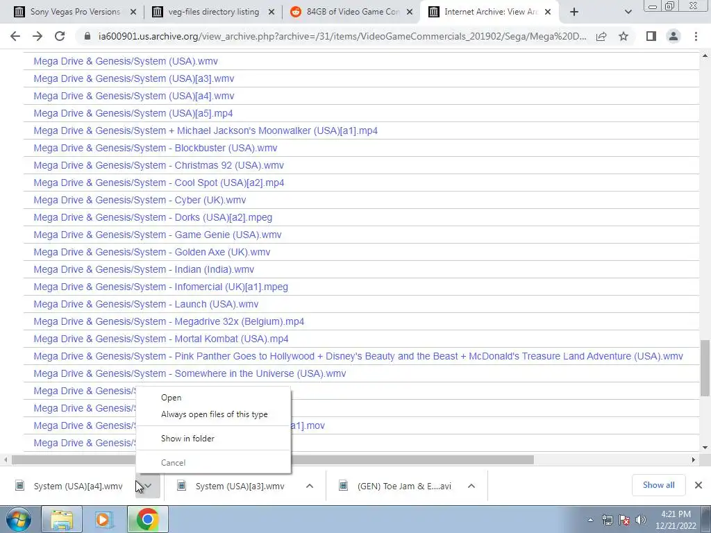This screenshot has width=711, height=533.
Task: Open a new browser tab
Action: (x=574, y=12)
